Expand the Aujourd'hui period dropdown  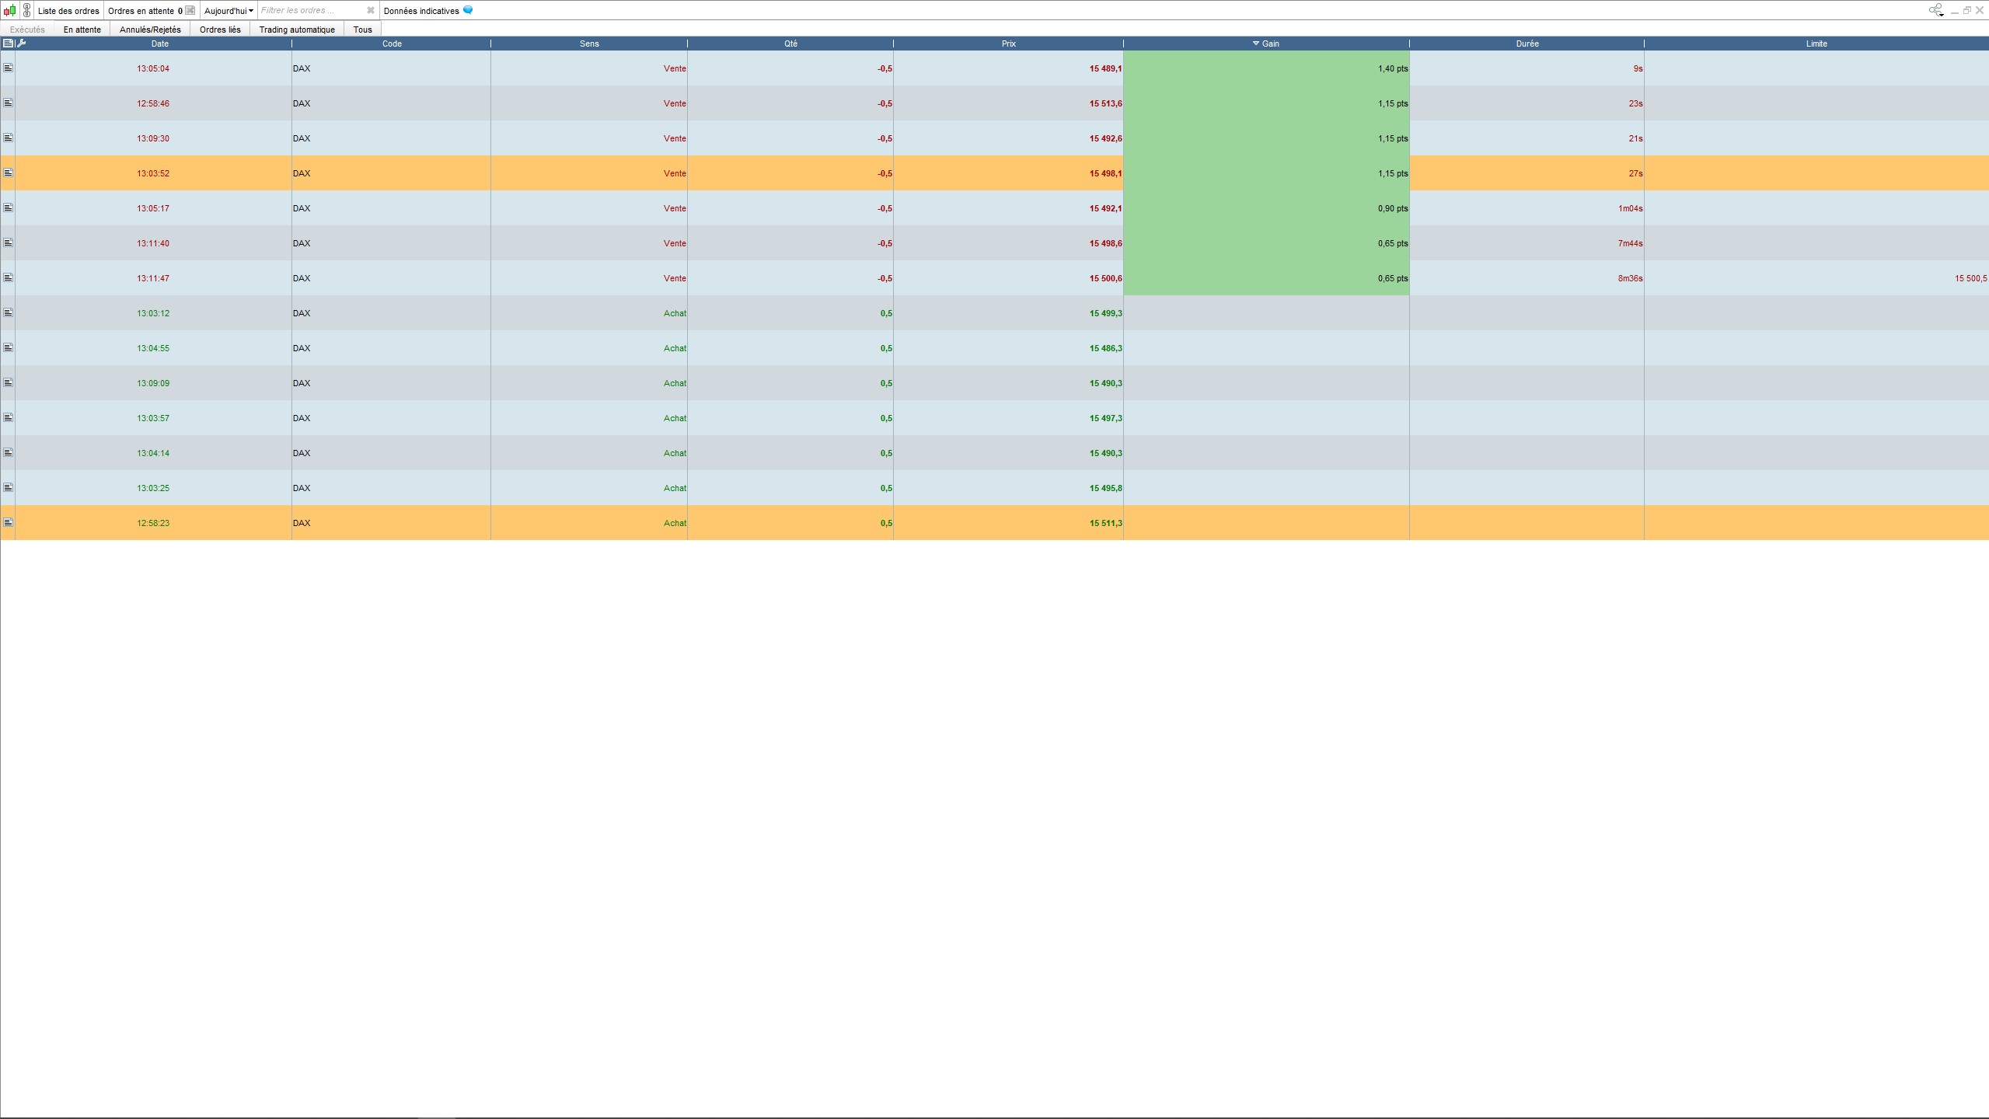(x=229, y=11)
